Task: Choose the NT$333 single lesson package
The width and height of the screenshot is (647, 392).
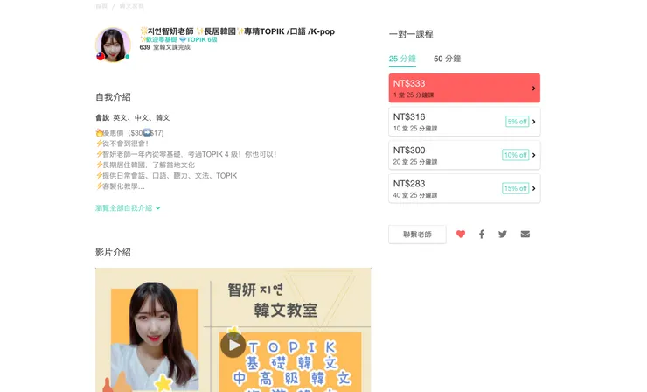Action: pyautogui.click(x=464, y=88)
